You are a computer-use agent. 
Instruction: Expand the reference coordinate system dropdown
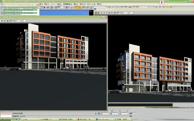coord(61,7)
